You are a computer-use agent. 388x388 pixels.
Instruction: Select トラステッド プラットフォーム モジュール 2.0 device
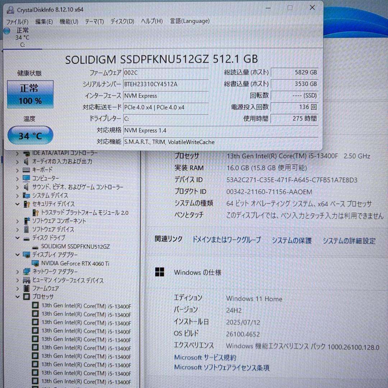pyautogui.click(x=85, y=213)
